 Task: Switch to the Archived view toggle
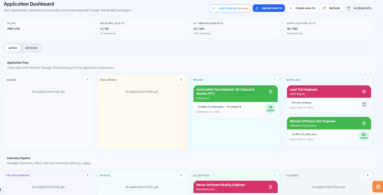tap(31, 48)
